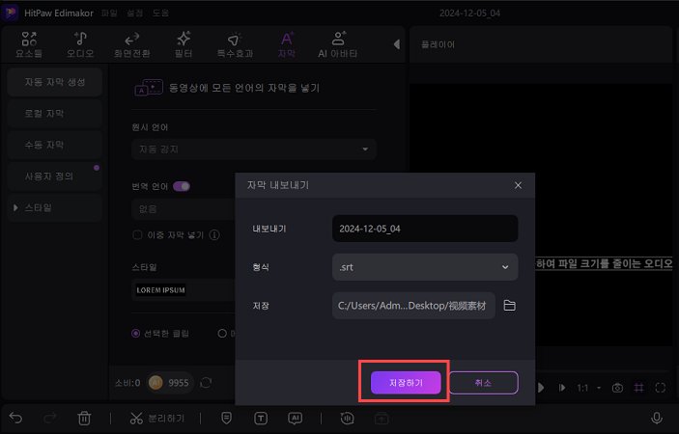Open the 파일 menu
Image resolution: width=679 pixels, height=434 pixels.
click(109, 13)
